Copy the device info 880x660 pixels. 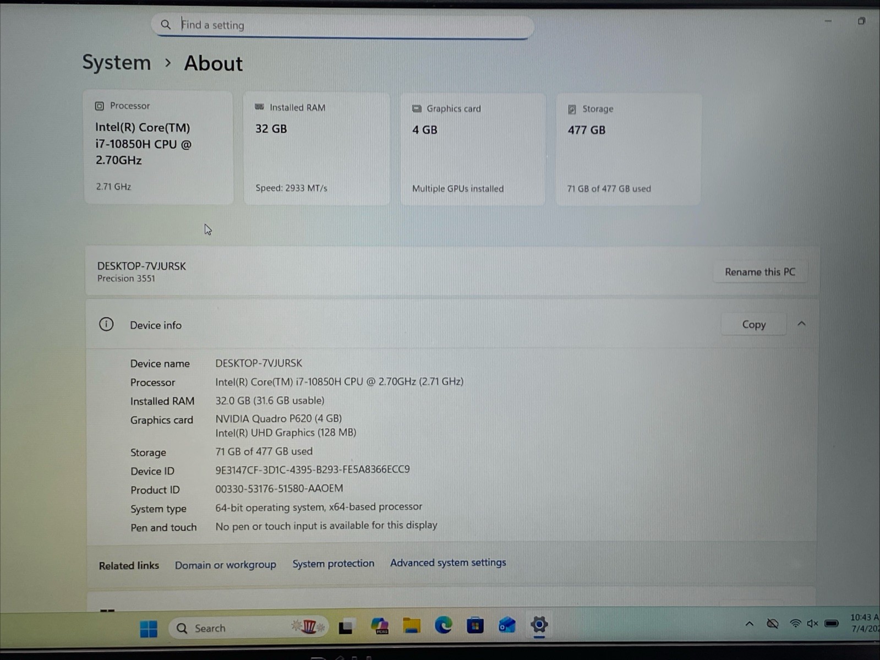(753, 325)
